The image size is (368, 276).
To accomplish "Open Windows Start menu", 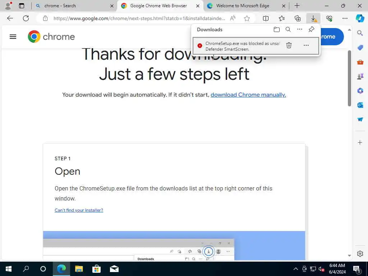I will click(x=9, y=269).
